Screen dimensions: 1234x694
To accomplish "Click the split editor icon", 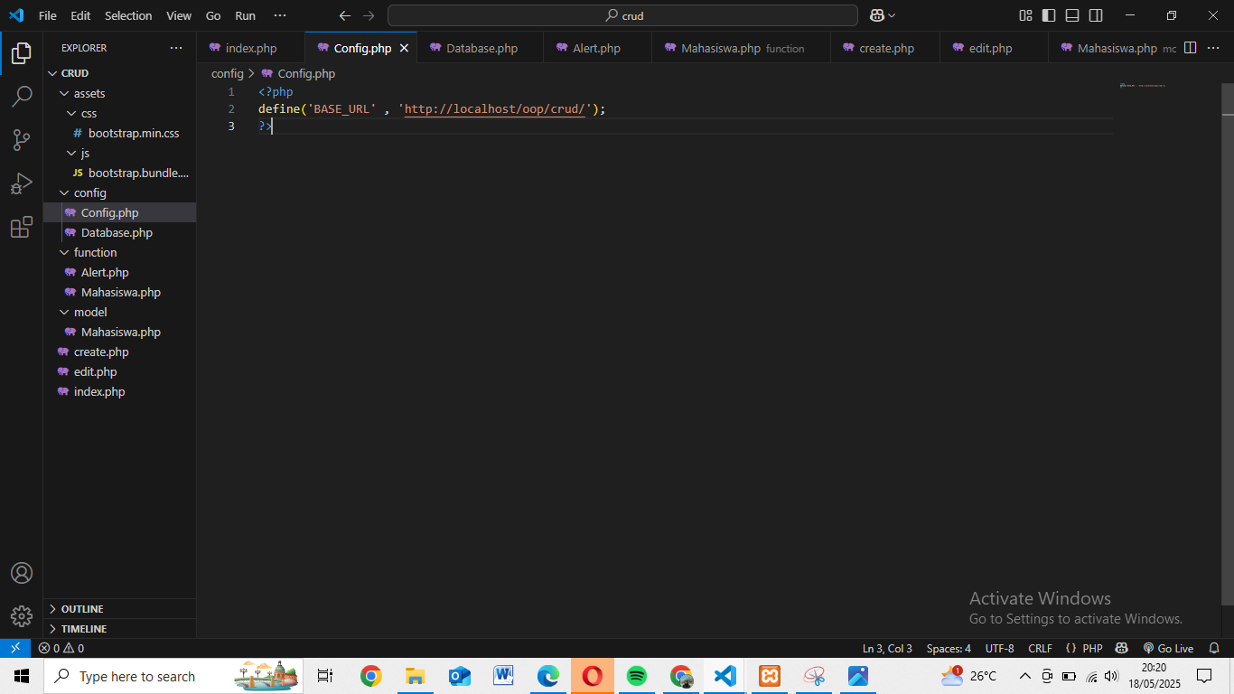I will tap(1191, 48).
